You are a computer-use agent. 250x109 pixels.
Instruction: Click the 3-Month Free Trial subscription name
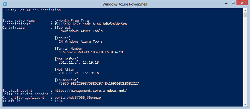point(72,21)
